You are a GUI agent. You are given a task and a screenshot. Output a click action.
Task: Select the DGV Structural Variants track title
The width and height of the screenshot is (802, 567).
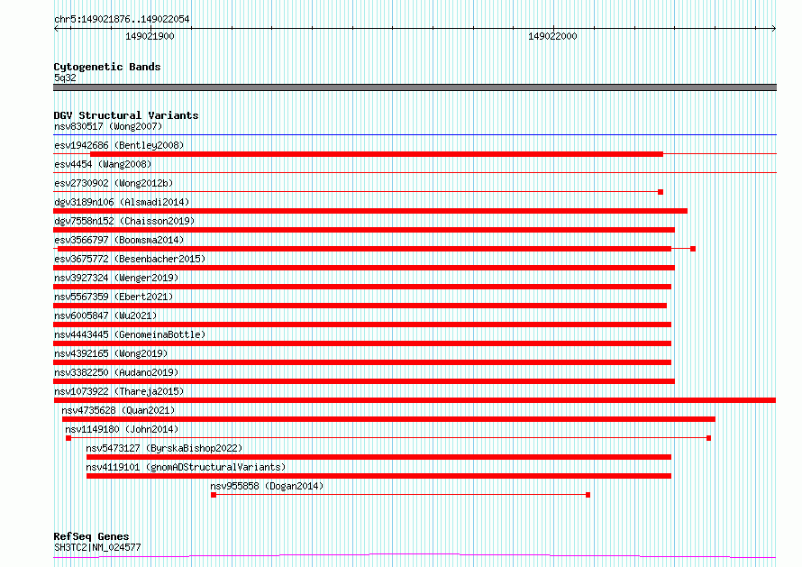click(x=126, y=115)
